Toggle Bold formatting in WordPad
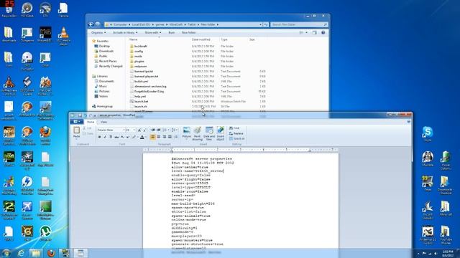Image resolution: width=460 pixels, height=258 pixels. (x=99, y=137)
